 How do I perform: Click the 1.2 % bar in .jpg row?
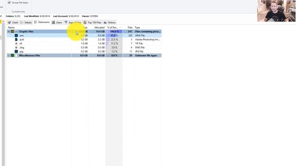point(114,51)
